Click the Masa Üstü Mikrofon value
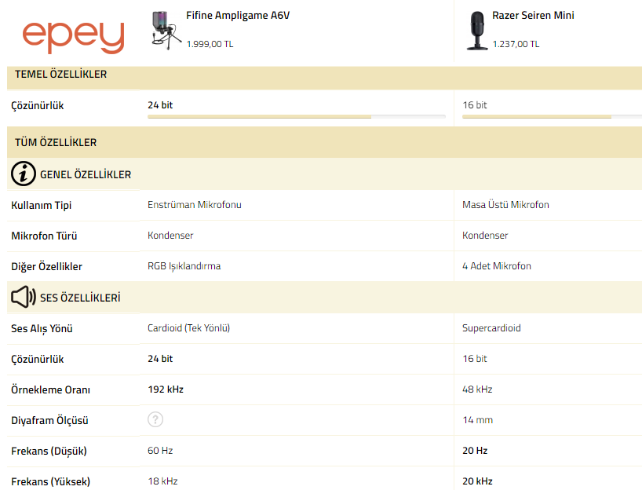 (505, 204)
